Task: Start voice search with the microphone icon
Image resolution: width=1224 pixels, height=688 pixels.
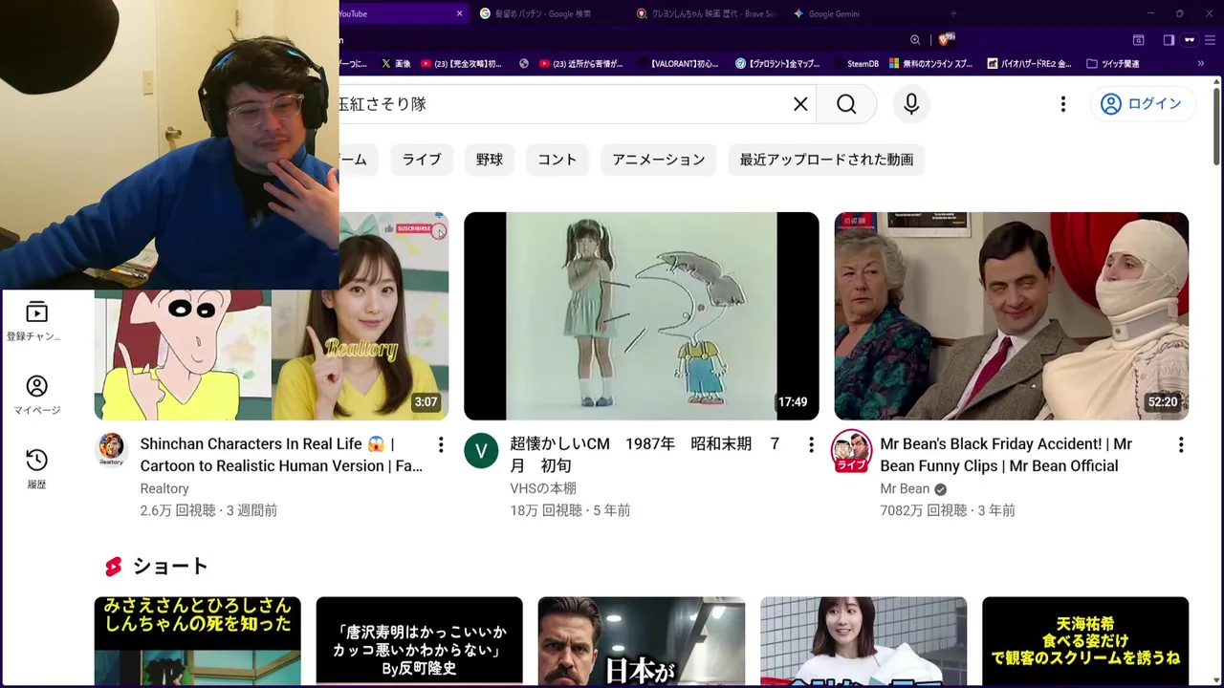Action: tap(911, 104)
